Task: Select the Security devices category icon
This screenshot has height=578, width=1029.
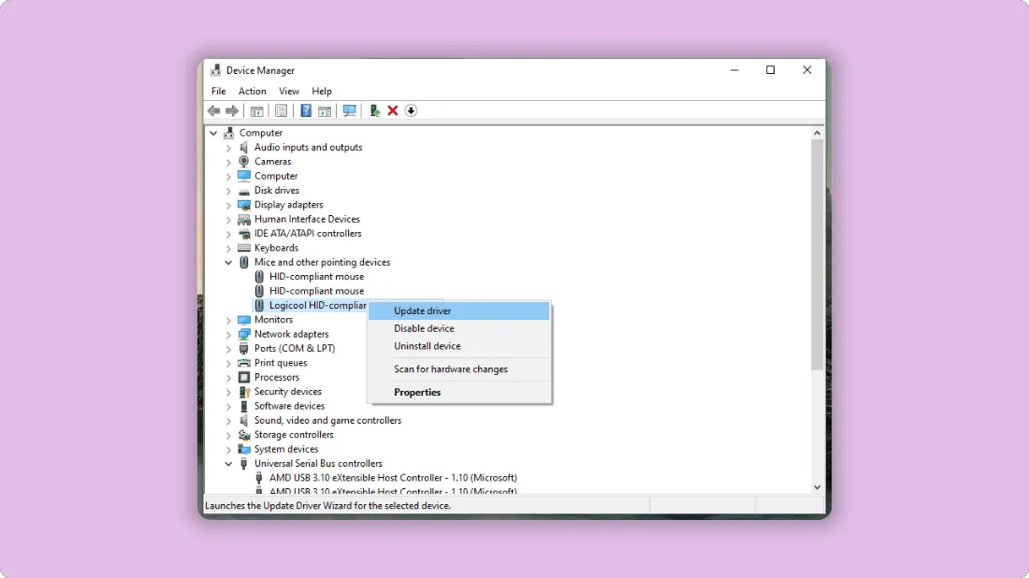Action: [x=244, y=392]
